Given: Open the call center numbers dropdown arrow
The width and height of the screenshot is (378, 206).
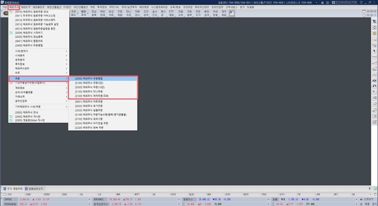Looking at the screenshot, I should click(x=316, y=3).
